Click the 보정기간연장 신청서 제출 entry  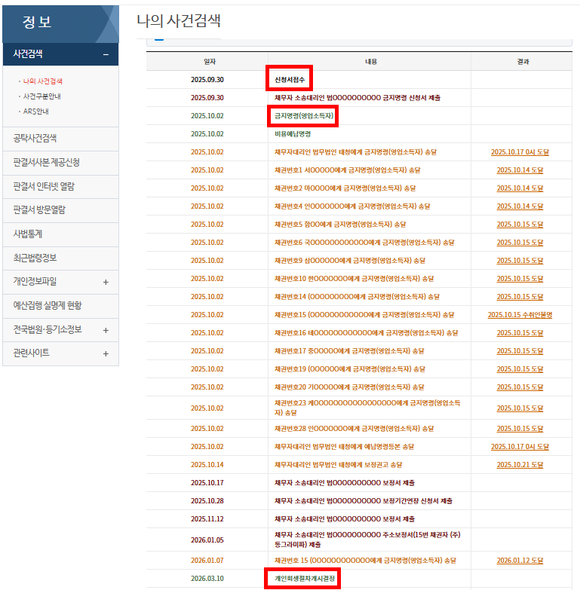[363, 501]
